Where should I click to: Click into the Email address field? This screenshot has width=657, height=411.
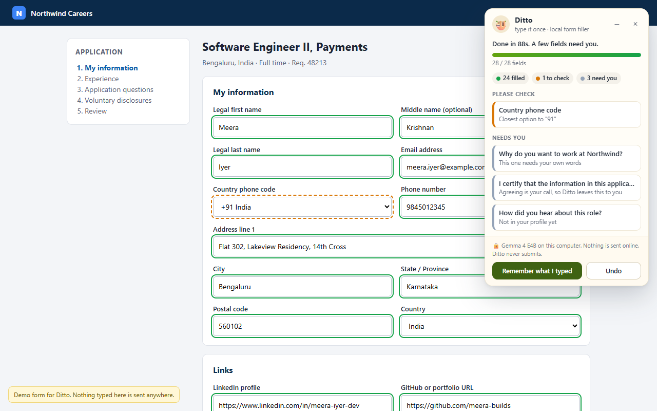tap(442, 167)
